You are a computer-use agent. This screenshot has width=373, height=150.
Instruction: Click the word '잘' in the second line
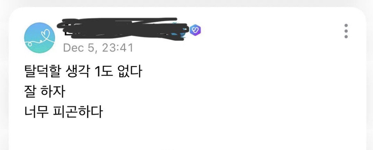click(30, 92)
